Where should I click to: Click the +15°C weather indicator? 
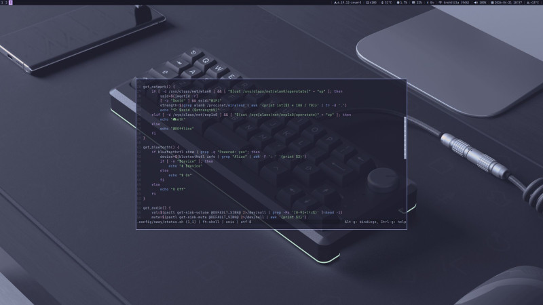click(x=533, y=3)
